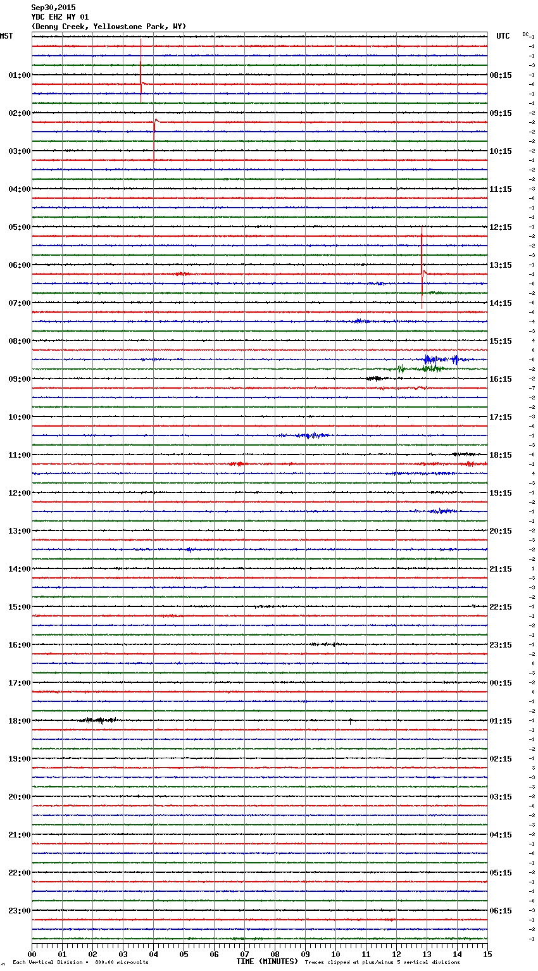Select the 03:00 MST time label
Image resolution: width=538 pixels, height=971 pixels.
20,151
